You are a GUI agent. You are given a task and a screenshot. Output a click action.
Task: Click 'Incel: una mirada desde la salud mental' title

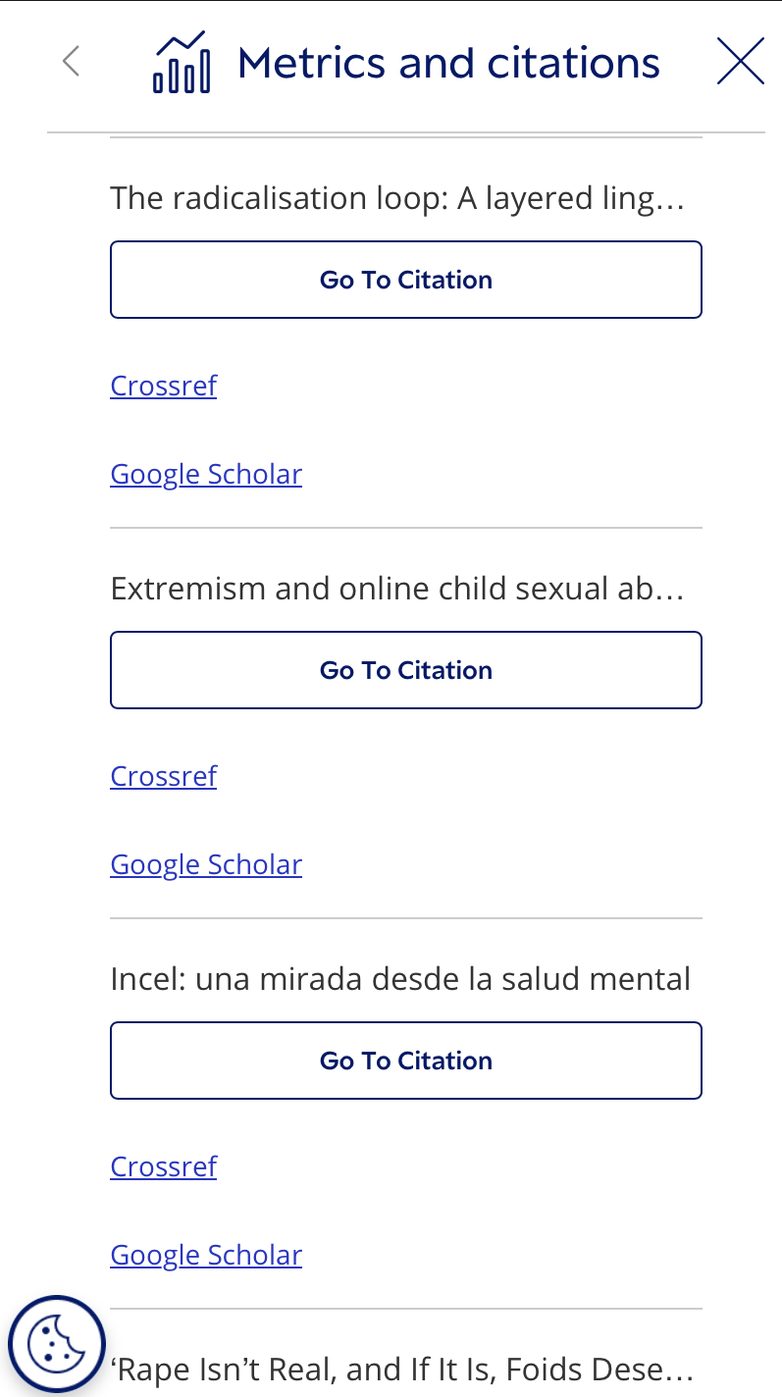pos(400,979)
